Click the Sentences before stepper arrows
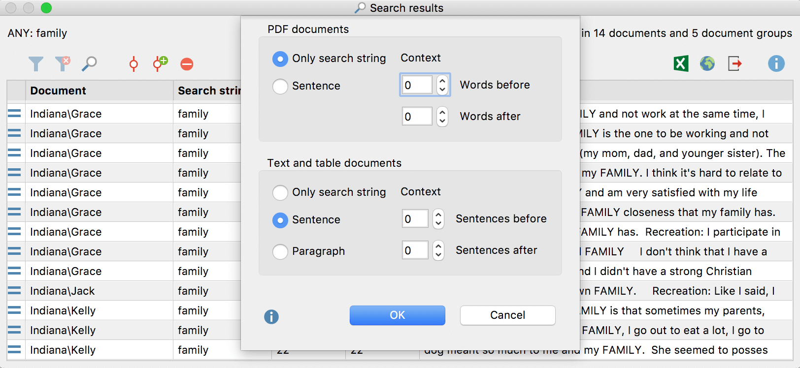The width and height of the screenshot is (800, 368). click(438, 219)
